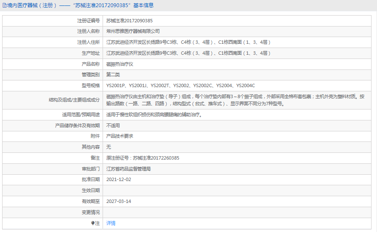Image resolution: width=377 pixels, height=232 pixels.
Task: Click the 批准日期 label
Action: point(90,179)
